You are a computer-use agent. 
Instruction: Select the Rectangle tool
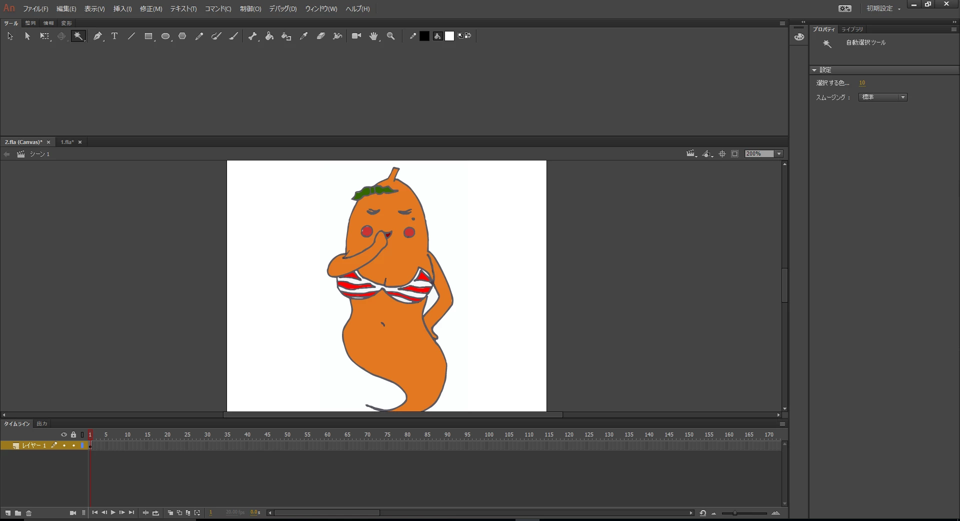[x=148, y=36]
